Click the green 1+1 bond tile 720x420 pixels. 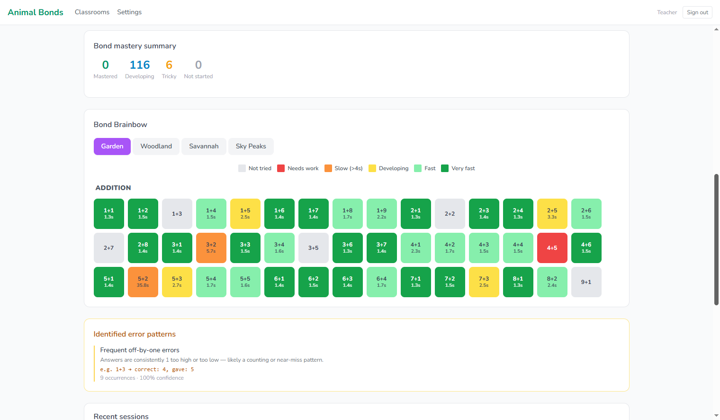point(108,214)
